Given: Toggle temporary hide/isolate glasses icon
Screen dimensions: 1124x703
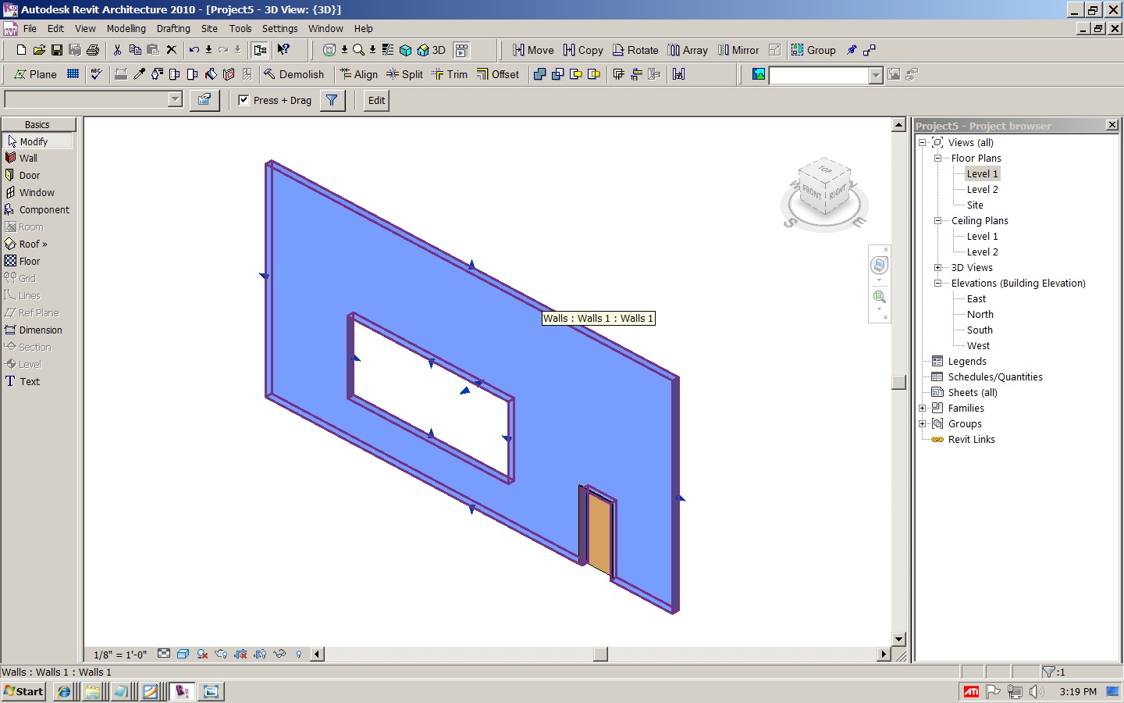Looking at the screenshot, I should 279,654.
